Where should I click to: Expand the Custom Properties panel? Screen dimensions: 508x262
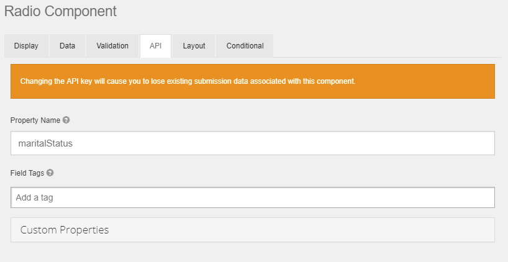(252, 230)
